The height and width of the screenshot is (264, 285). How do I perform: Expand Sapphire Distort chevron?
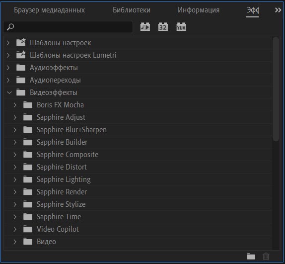(x=15, y=167)
